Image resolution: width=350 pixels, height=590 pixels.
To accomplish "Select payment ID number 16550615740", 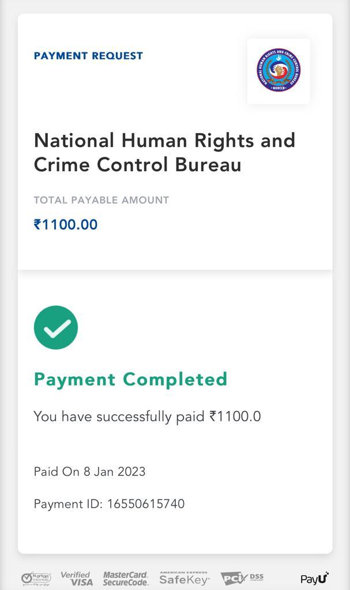I will (x=146, y=504).
